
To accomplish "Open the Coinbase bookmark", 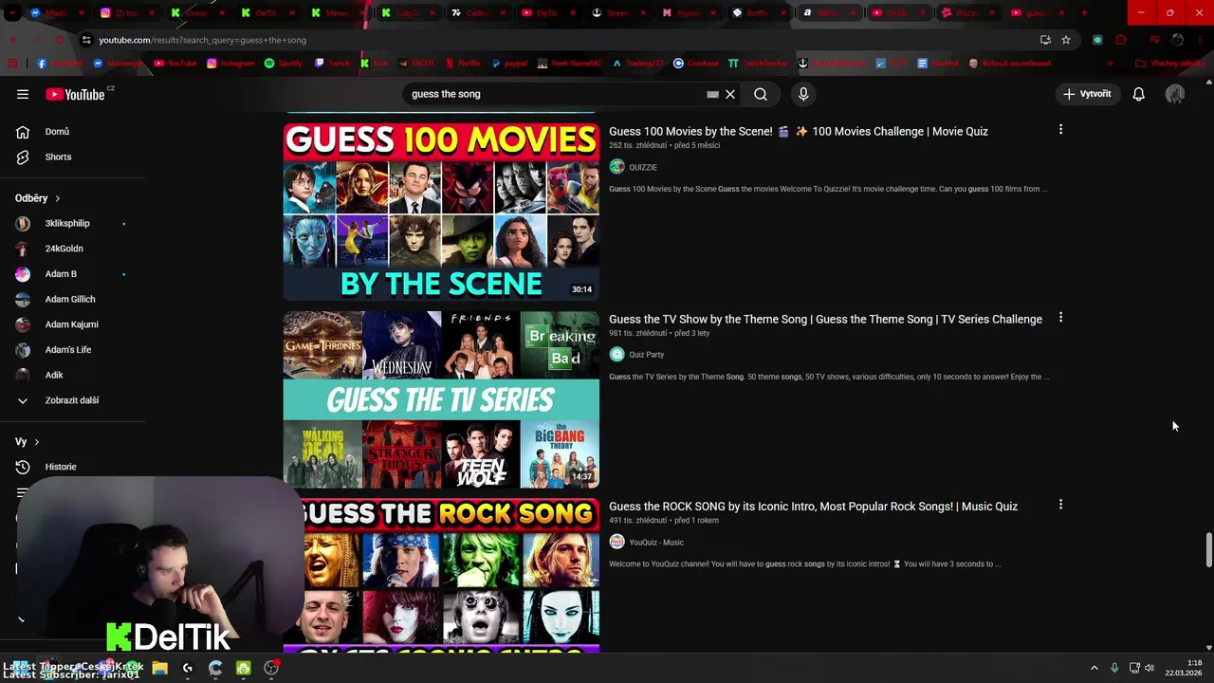I will coord(695,64).
